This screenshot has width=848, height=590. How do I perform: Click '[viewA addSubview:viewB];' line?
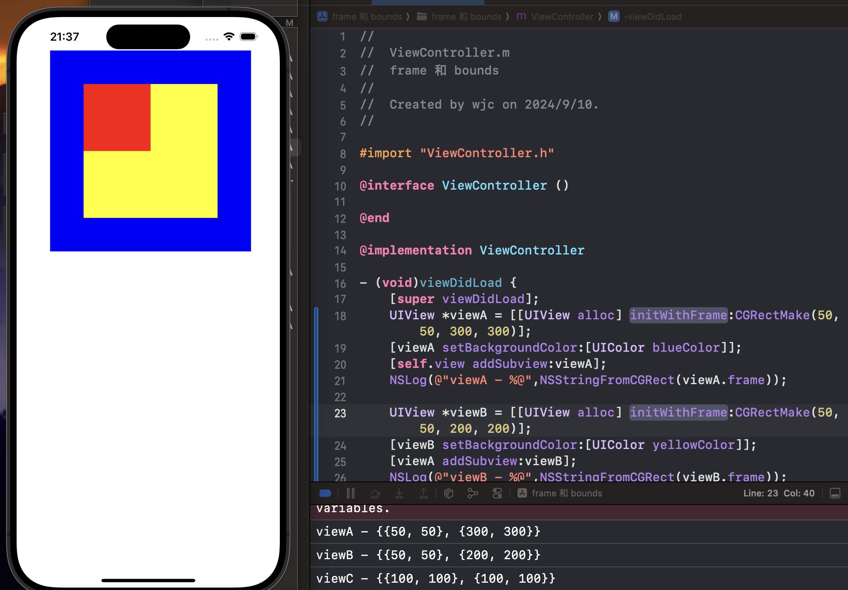(483, 461)
